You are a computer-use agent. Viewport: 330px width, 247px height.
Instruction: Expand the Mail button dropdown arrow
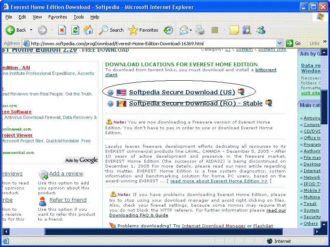tap(191, 30)
